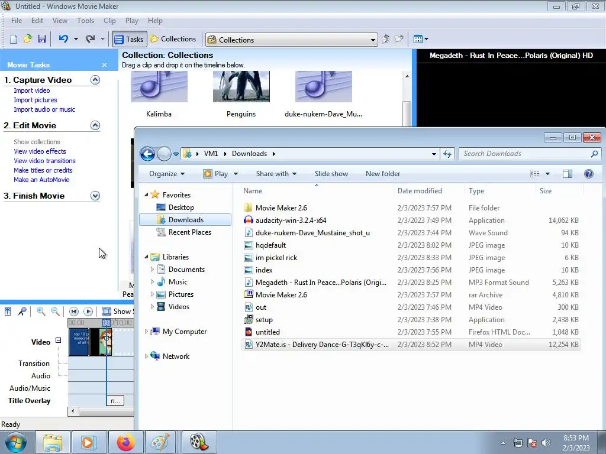Click the Up One Level icon
The image size is (606, 454).
[385, 39]
